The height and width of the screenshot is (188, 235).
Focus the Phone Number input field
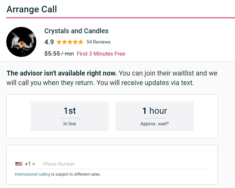(x=126, y=164)
